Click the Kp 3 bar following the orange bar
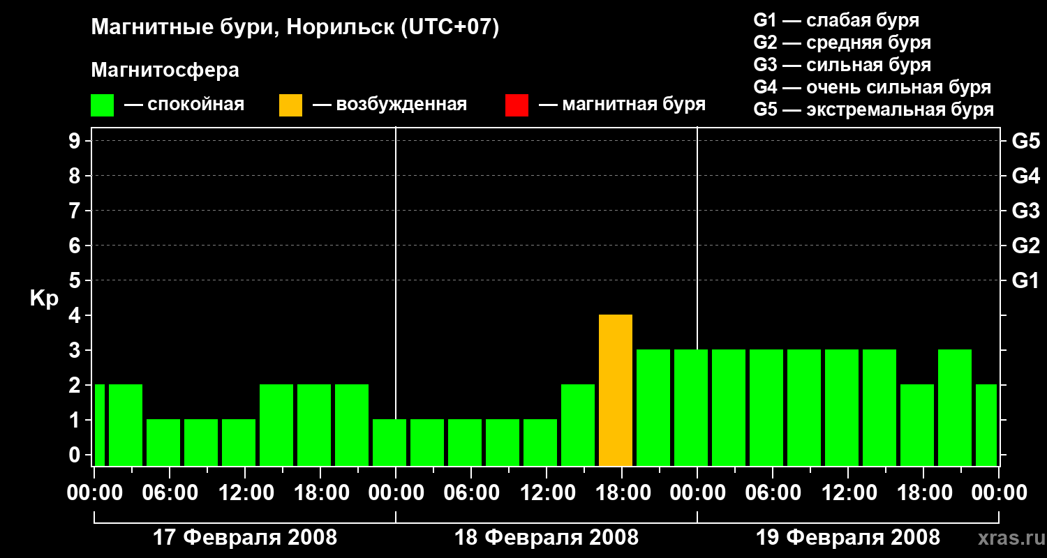 click(x=653, y=407)
